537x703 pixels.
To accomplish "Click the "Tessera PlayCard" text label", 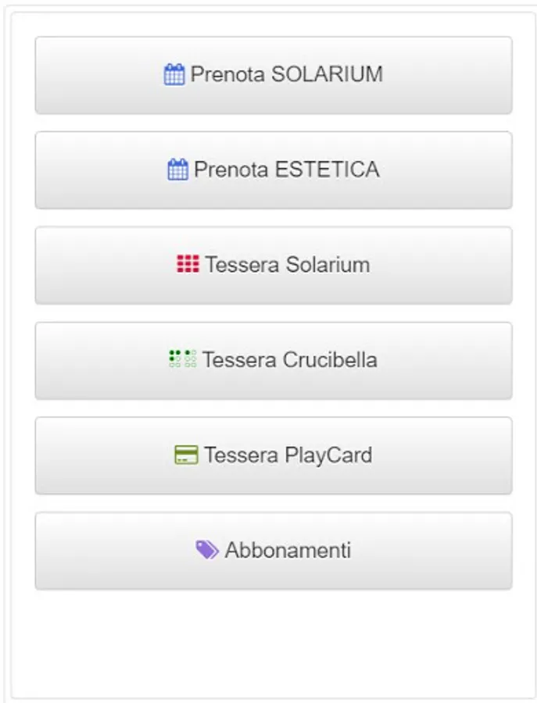I will click(288, 456).
